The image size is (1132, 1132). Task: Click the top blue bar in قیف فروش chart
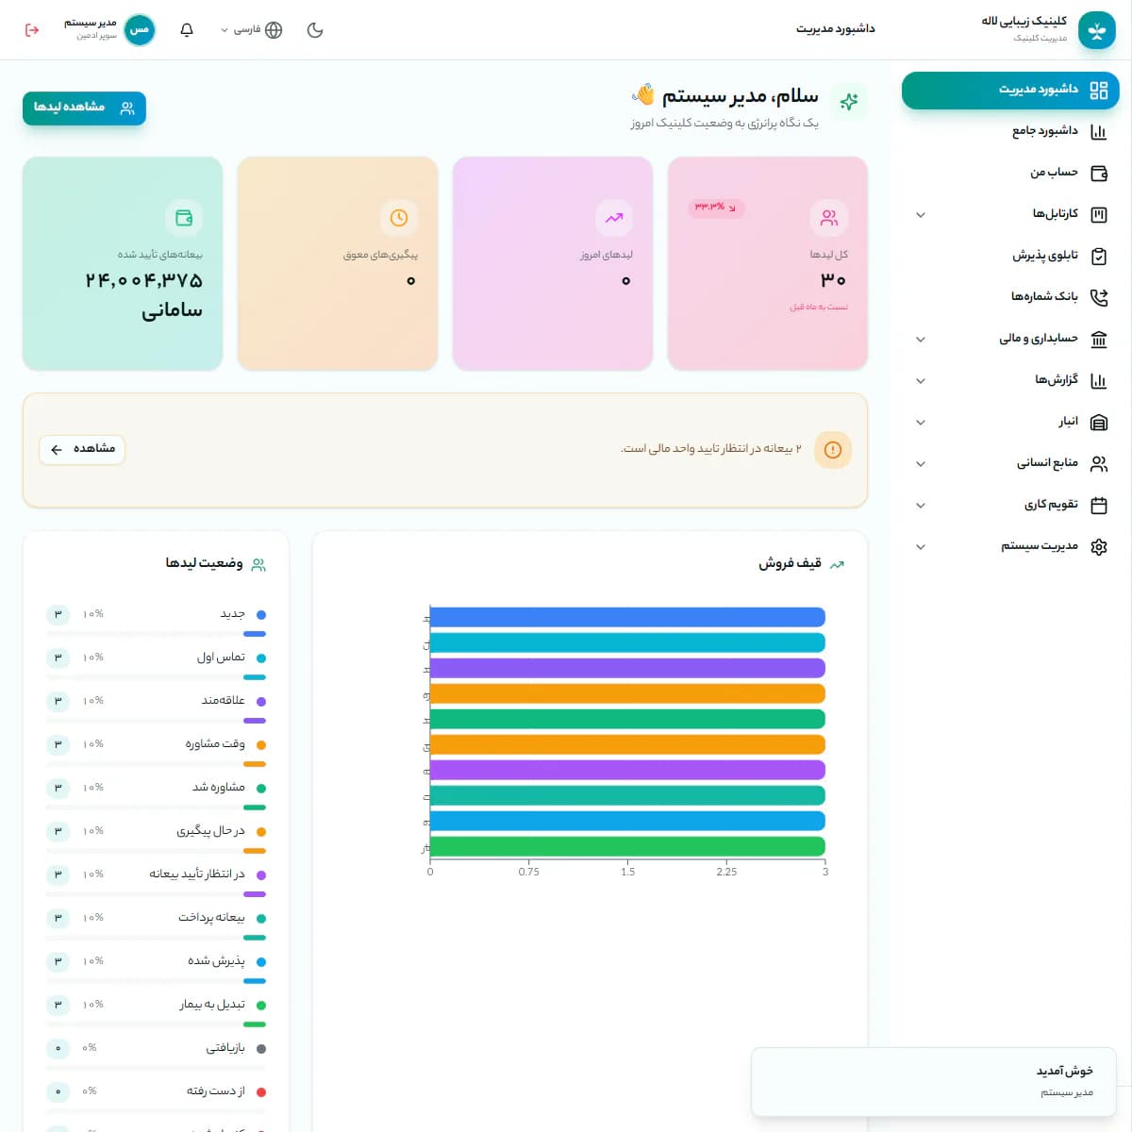click(x=627, y=617)
